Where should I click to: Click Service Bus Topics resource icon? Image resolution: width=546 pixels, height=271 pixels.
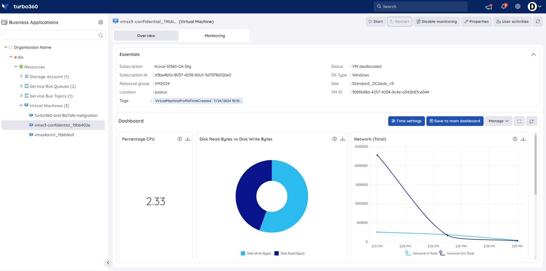tap(26, 96)
